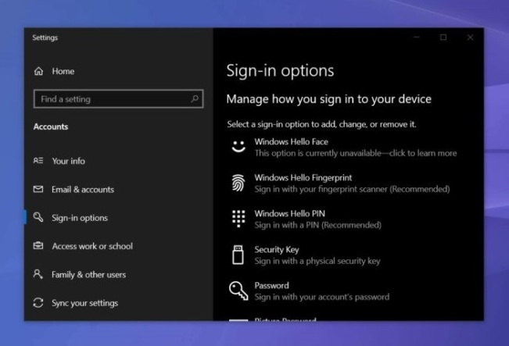Go to Family & other users
Screen dimensions: 509x346
tap(88, 275)
